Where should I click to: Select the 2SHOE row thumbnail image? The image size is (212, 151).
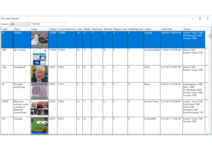39,108
